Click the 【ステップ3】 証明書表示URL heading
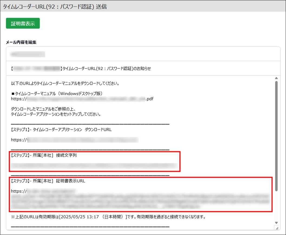The image size is (286, 235). point(48,181)
